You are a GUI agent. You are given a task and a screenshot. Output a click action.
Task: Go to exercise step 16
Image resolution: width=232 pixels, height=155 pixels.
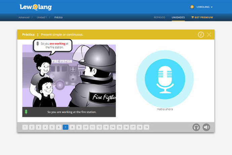point(126,127)
